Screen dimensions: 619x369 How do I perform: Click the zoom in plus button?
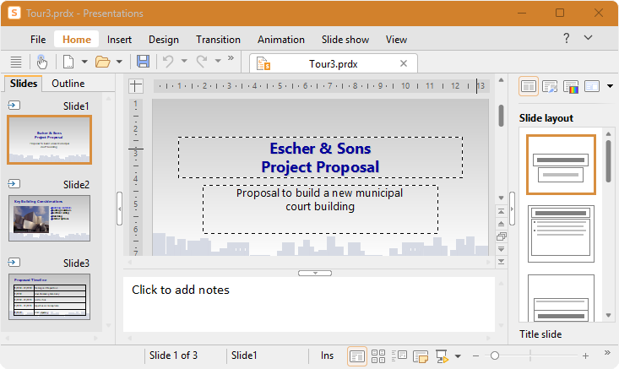[585, 356]
